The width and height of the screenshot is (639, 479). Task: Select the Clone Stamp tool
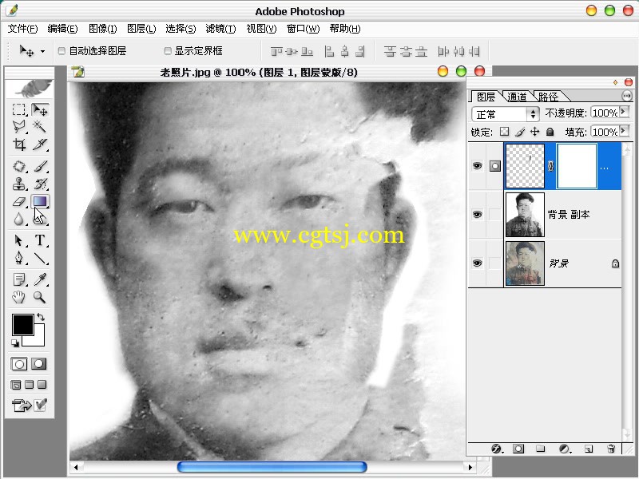[18, 184]
